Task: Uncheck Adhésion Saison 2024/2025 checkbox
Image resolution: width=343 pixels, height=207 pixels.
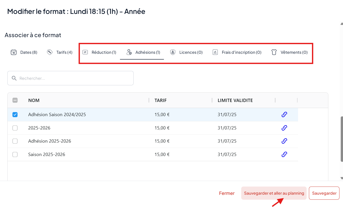Action: point(15,115)
